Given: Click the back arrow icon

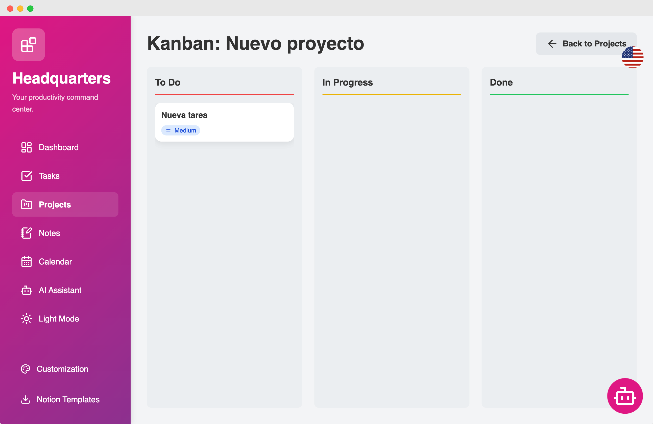Looking at the screenshot, I should coord(552,44).
